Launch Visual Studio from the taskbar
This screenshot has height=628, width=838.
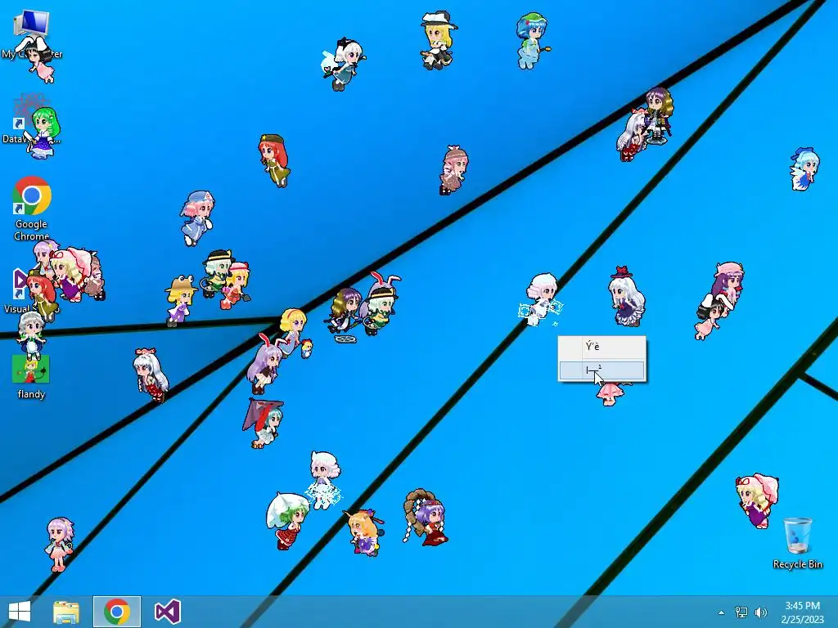(x=167, y=612)
